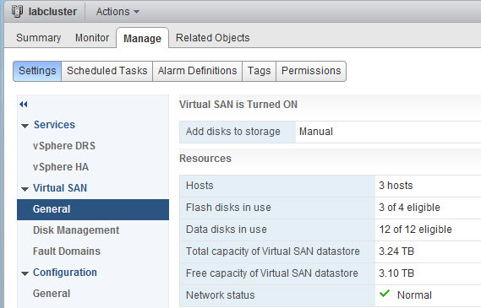Collapse the settings navigation panel
The height and width of the screenshot is (308, 481).
coord(24,105)
